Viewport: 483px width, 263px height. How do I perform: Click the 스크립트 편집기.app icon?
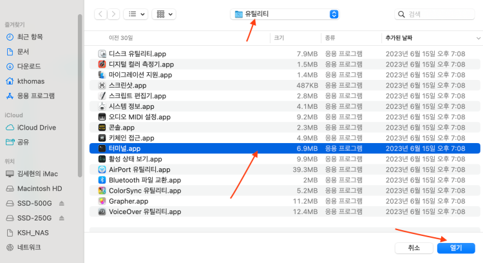[102, 95]
